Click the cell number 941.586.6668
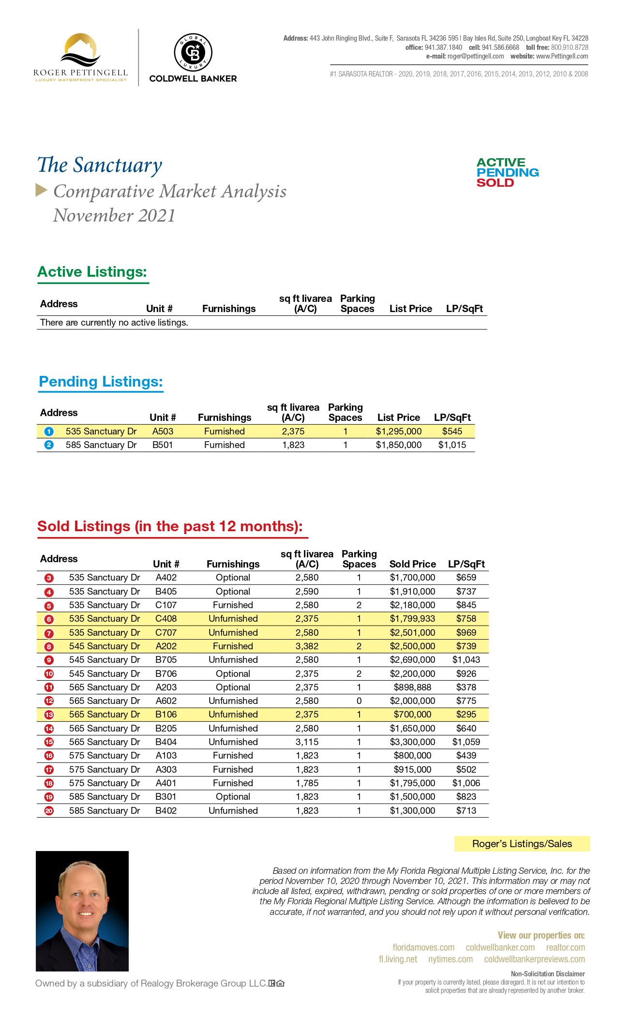 tap(500, 47)
